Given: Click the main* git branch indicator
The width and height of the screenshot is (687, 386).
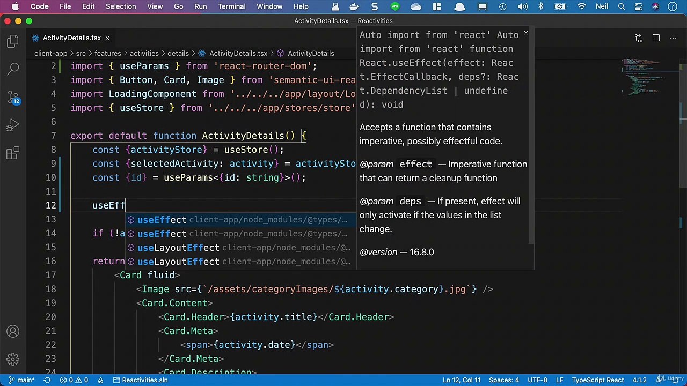Looking at the screenshot, I should 21,380.
